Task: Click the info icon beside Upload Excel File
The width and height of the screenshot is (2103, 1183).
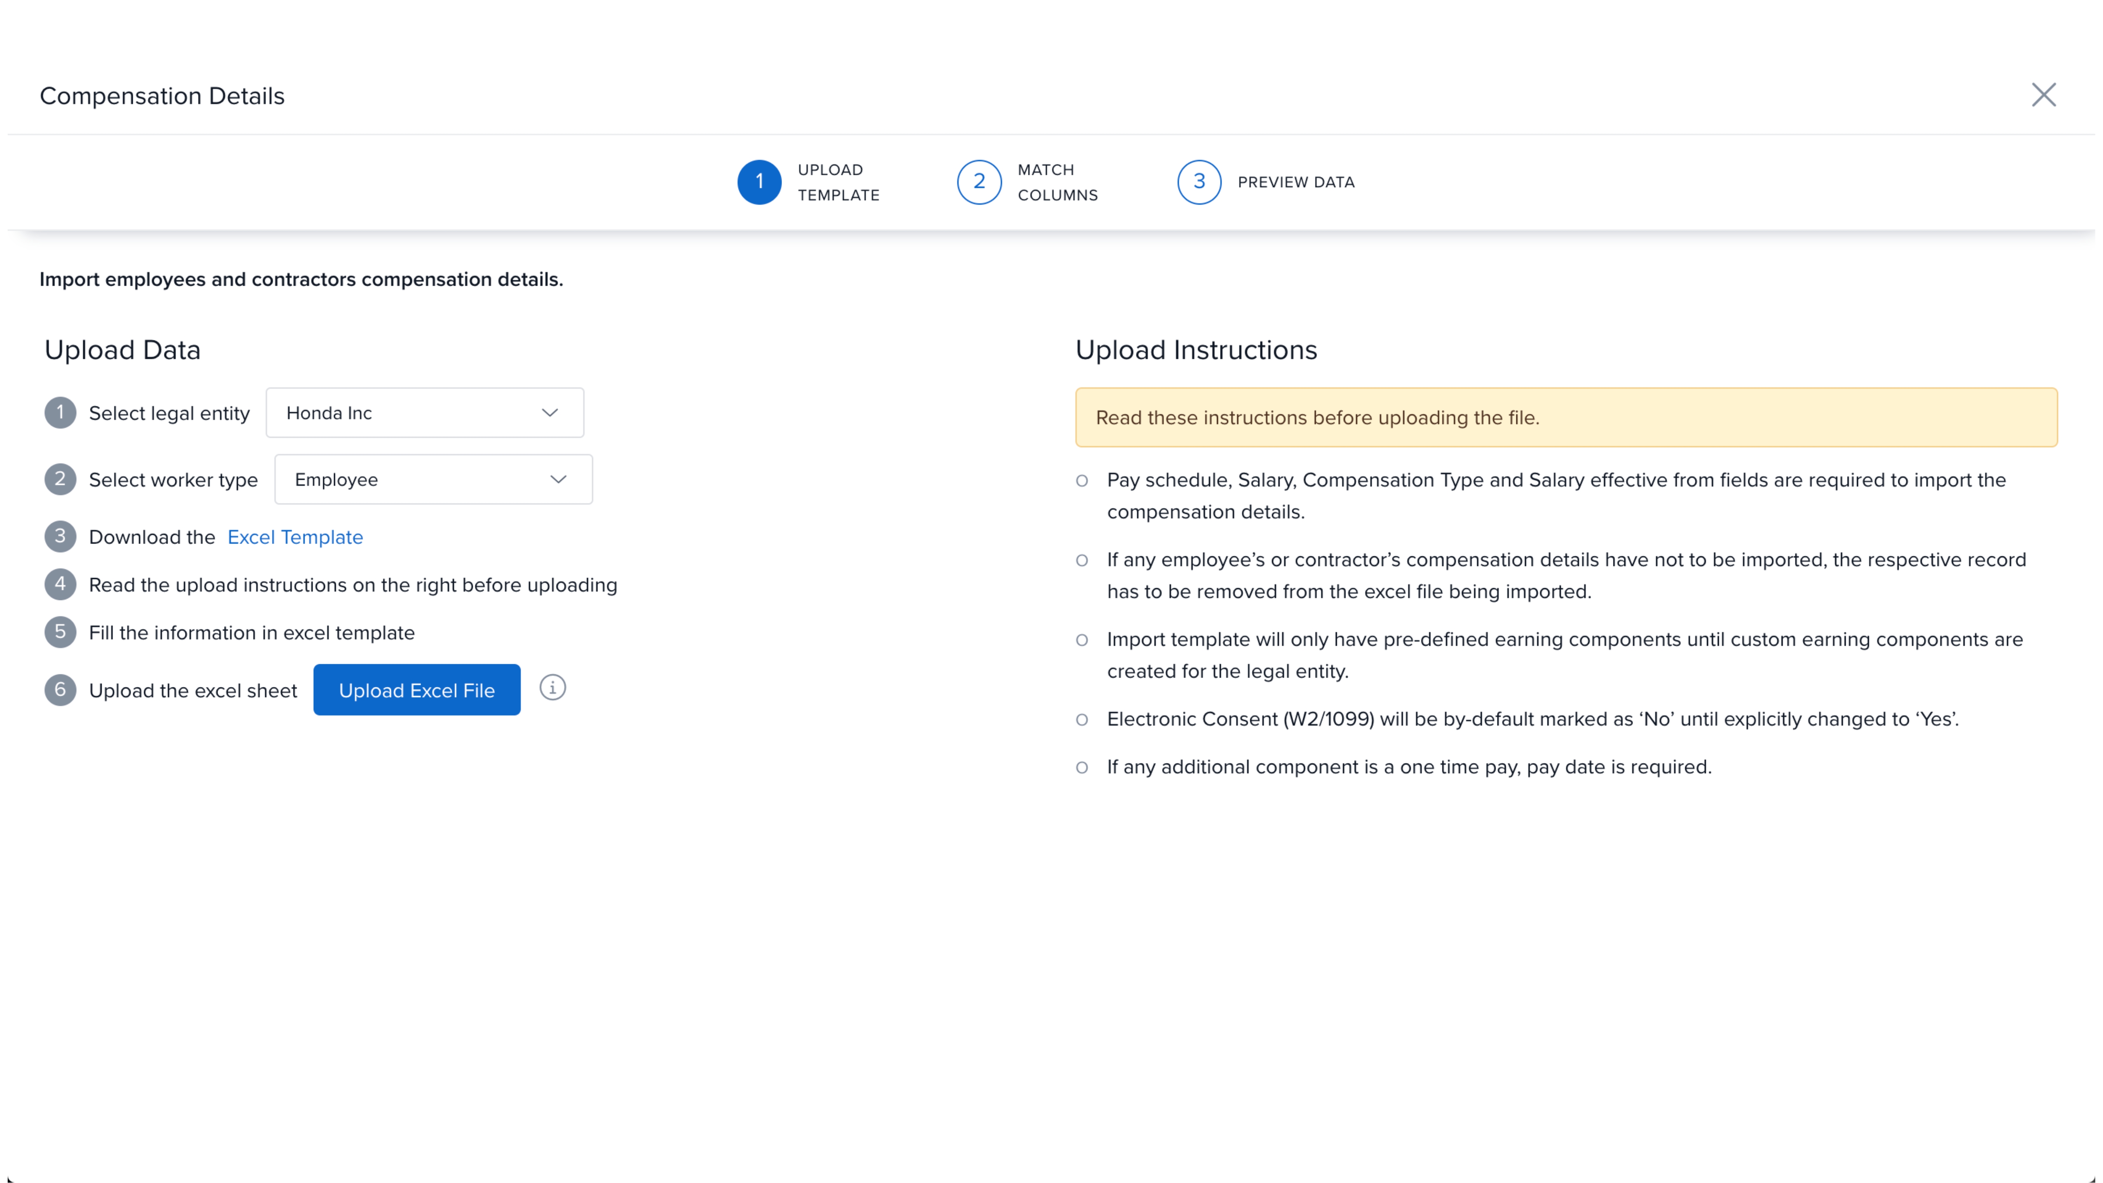Action: [553, 687]
